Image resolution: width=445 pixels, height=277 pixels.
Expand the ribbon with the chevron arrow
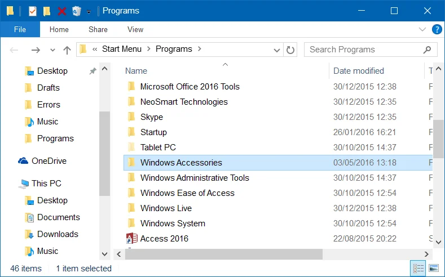click(x=422, y=29)
